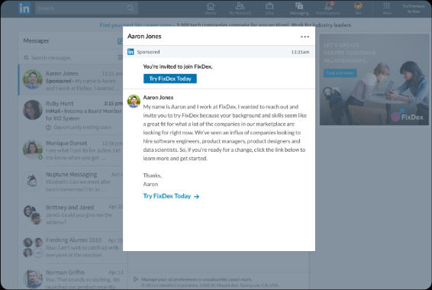Image resolution: width=432 pixels, height=290 pixels.
Task: Open Messaging in the navbar
Action: (x=299, y=8)
